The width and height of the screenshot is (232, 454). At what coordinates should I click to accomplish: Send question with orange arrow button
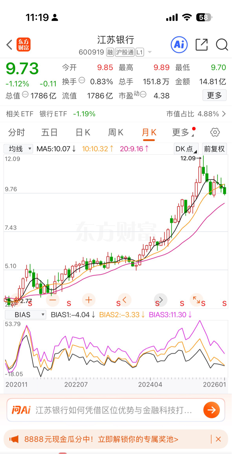(211, 410)
